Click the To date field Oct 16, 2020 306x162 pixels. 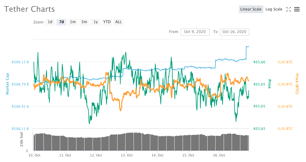coord(234,32)
